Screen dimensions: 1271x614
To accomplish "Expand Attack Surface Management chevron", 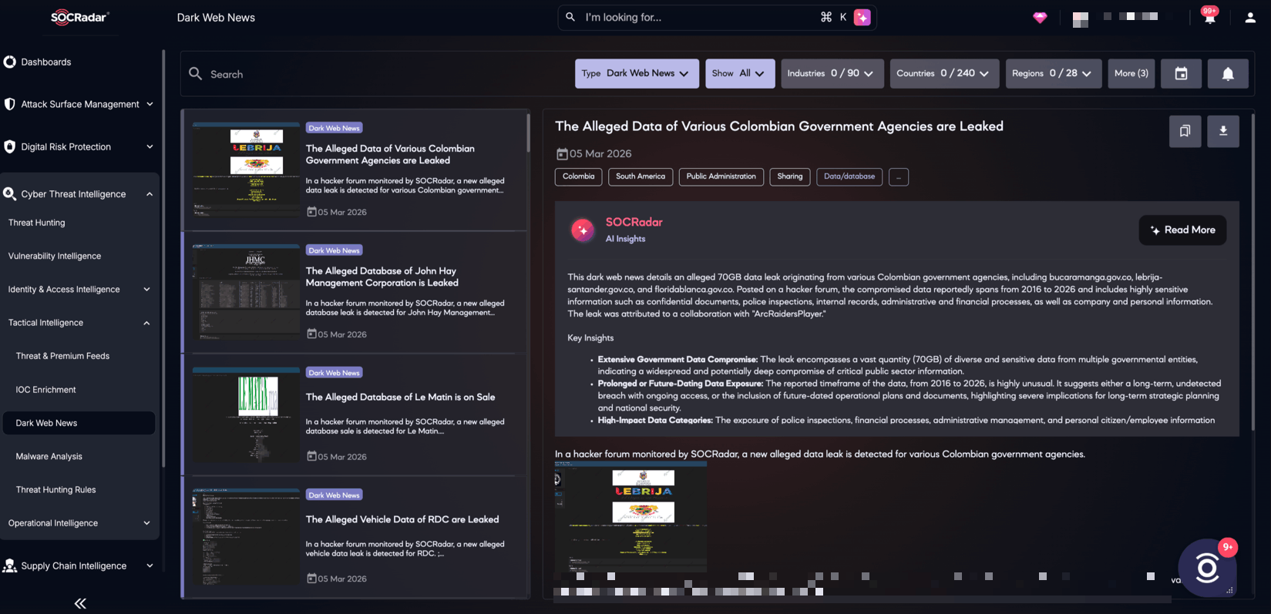I will pyautogui.click(x=150, y=104).
